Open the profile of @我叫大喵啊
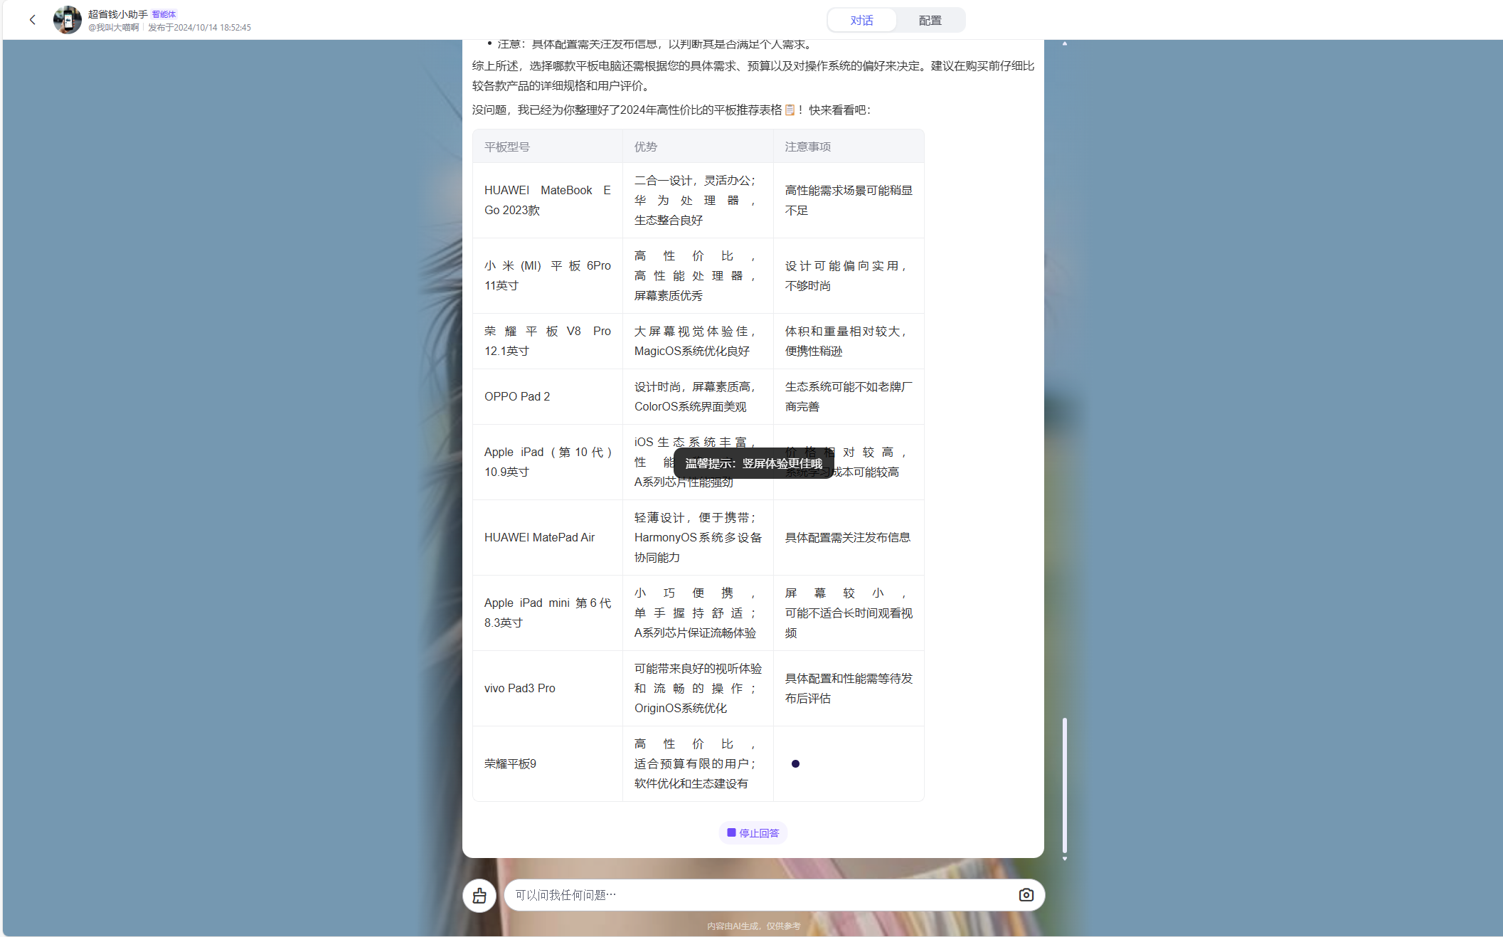This screenshot has height=937, width=1503. coord(115,27)
